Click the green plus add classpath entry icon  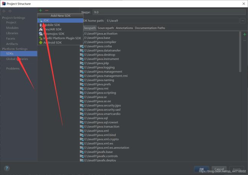coord(245,34)
